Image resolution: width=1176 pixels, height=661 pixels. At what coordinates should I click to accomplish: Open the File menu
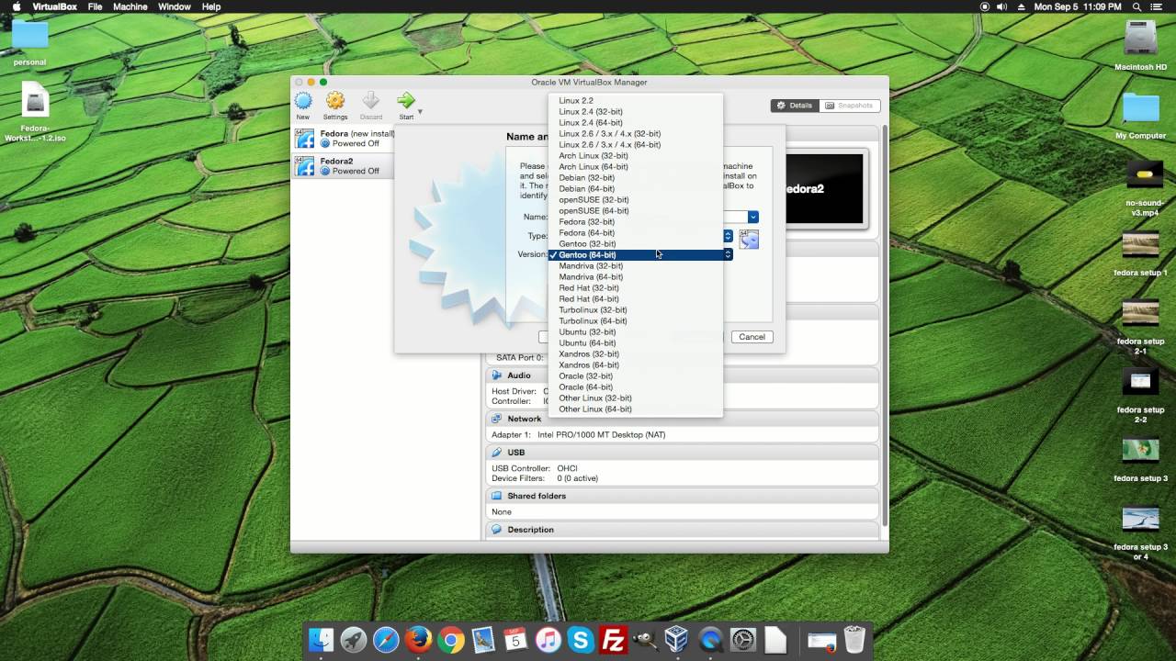pos(96,6)
